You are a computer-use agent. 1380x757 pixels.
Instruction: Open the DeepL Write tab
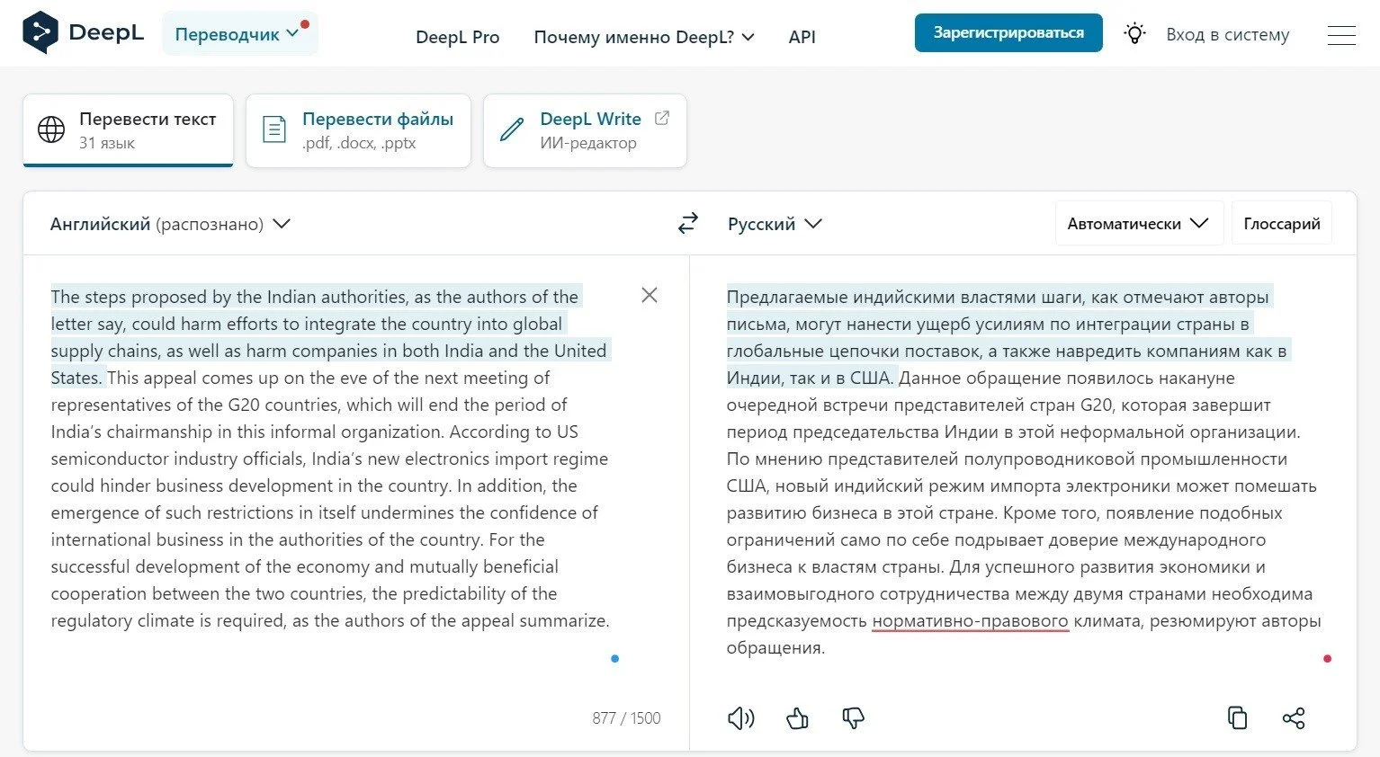click(585, 130)
